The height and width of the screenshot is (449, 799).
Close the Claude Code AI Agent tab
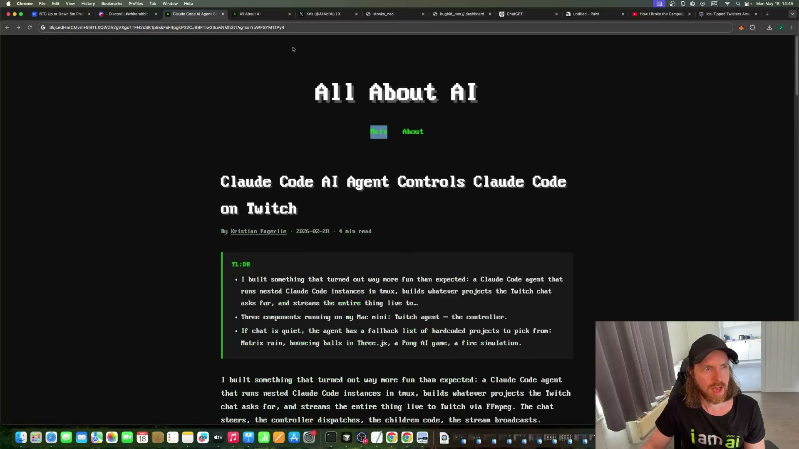coord(223,14)
